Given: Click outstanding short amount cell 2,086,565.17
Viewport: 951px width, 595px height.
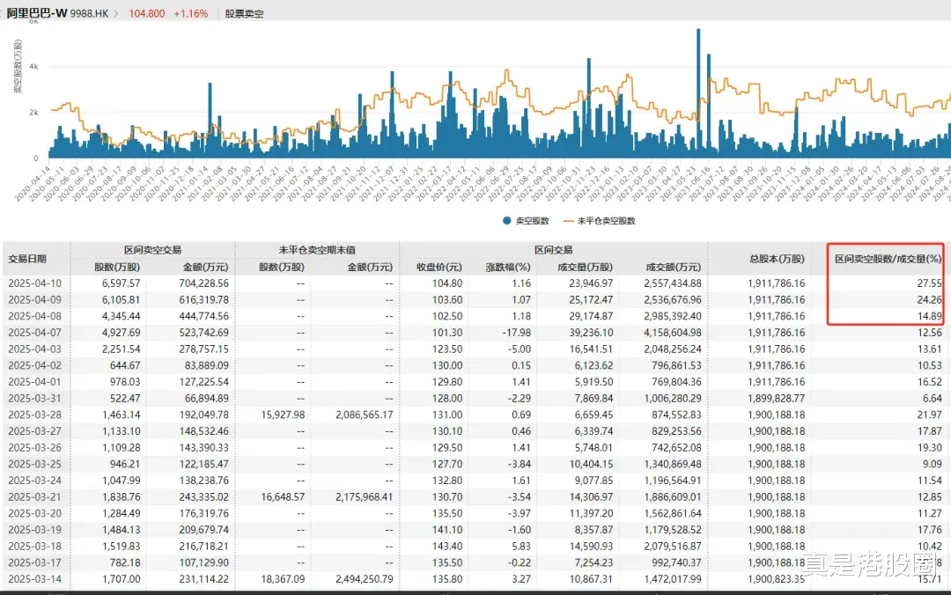Looking at the screenshot, I should pyautogui.click(x=364, y=415).
